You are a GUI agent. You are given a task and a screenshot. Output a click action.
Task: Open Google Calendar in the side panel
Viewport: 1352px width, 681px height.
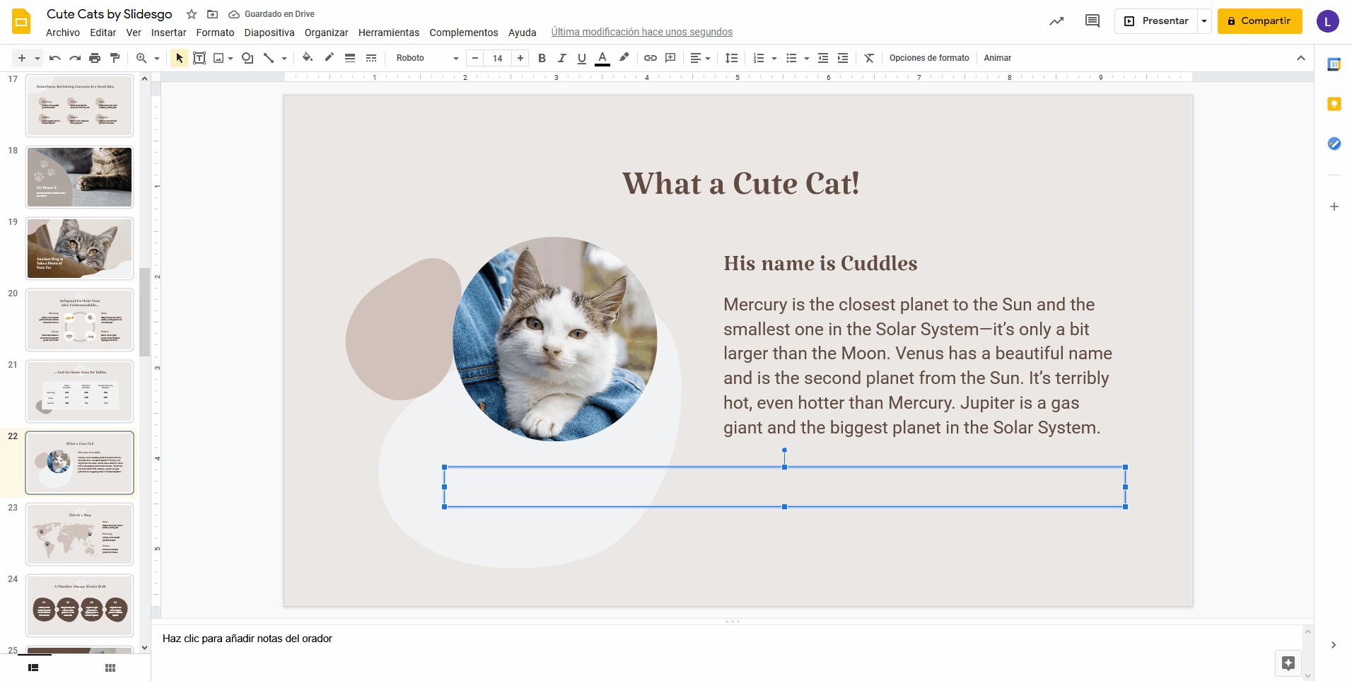click(1334, 64)
